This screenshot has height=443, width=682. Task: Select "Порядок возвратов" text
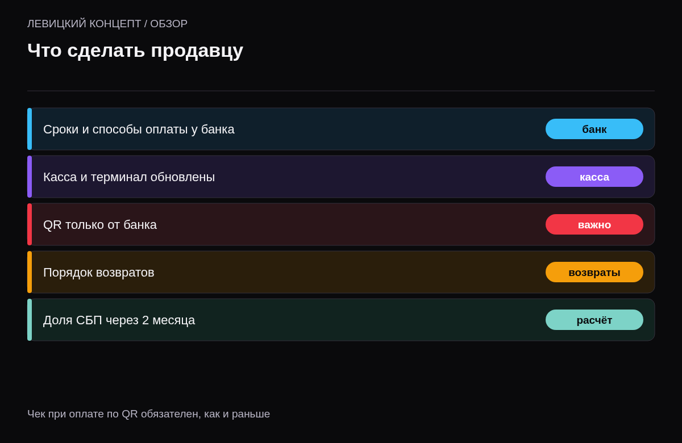pos(99,273)
